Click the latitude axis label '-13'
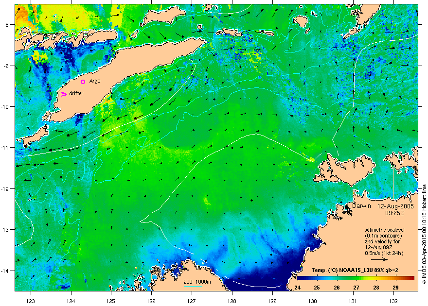Screen dimensions: 428x306 [x=5, y=229]
